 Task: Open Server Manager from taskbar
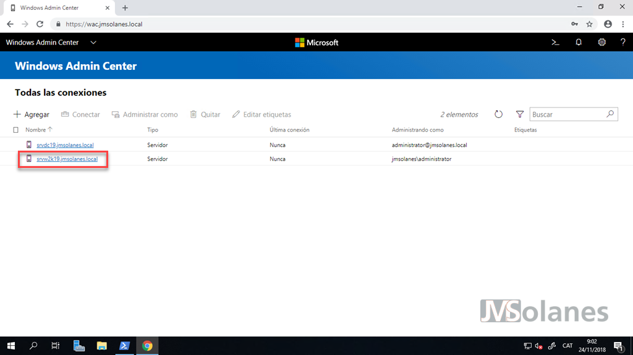click(79, 346)
